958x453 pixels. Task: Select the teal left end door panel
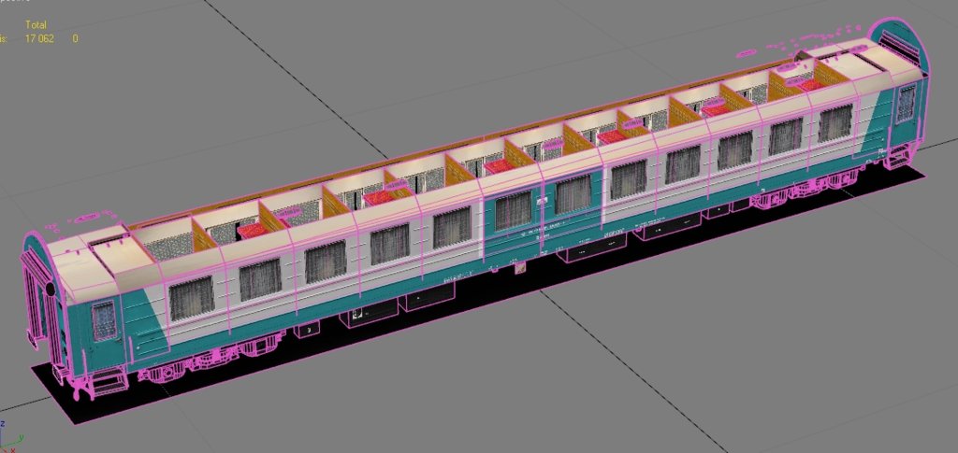104,336
